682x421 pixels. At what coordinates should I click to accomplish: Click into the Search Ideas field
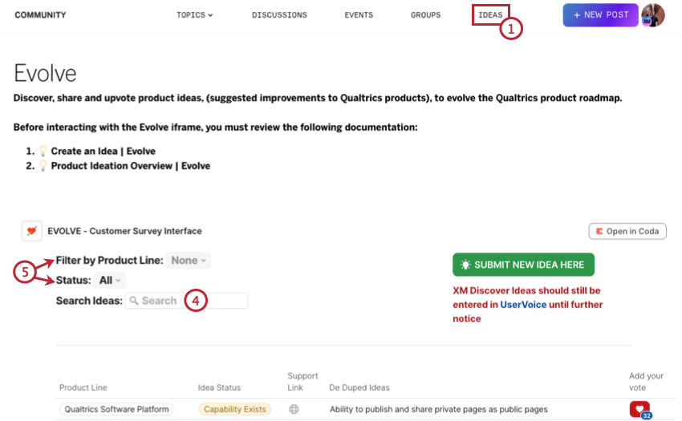point(187,301)
